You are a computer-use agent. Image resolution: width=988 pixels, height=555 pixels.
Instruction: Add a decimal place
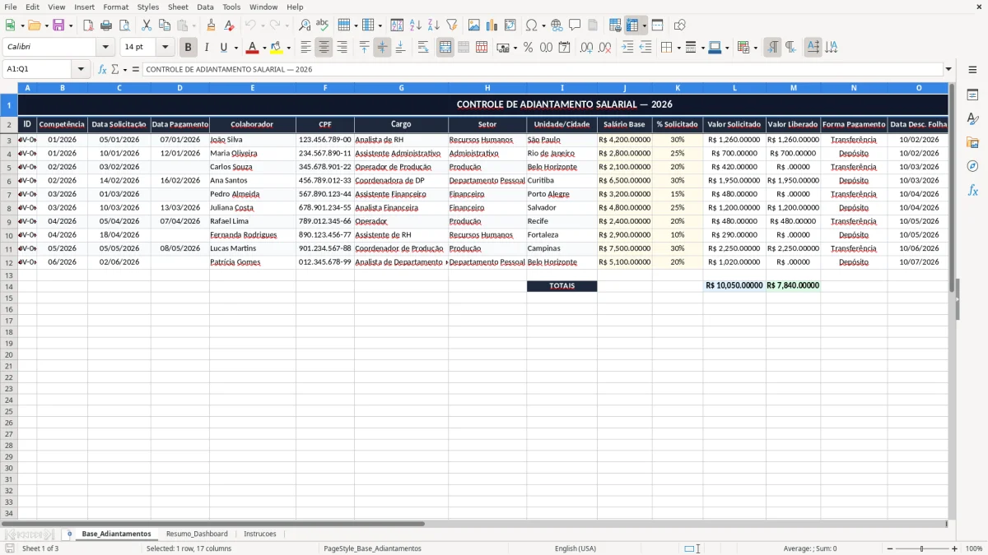click(x=586, y=48)
